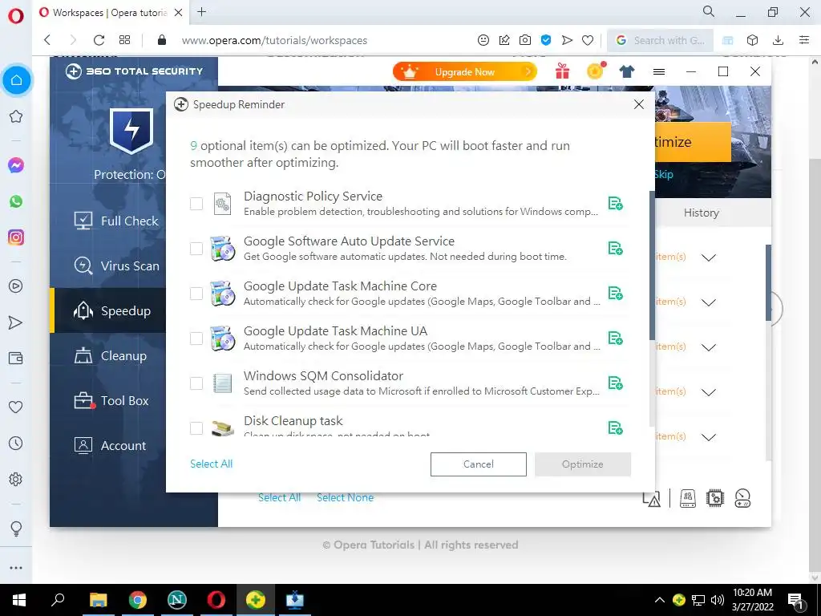Open Messenger in Opera sidebar

pyautogui.click(x=16, y=165)
